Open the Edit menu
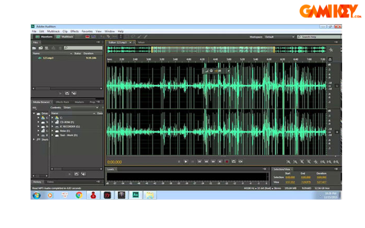Viewport: 365px width, 228px height. click(42, 31)
